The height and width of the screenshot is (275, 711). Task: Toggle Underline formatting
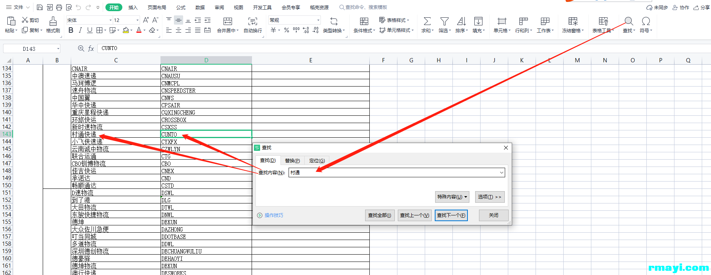(x=90, y=30)
